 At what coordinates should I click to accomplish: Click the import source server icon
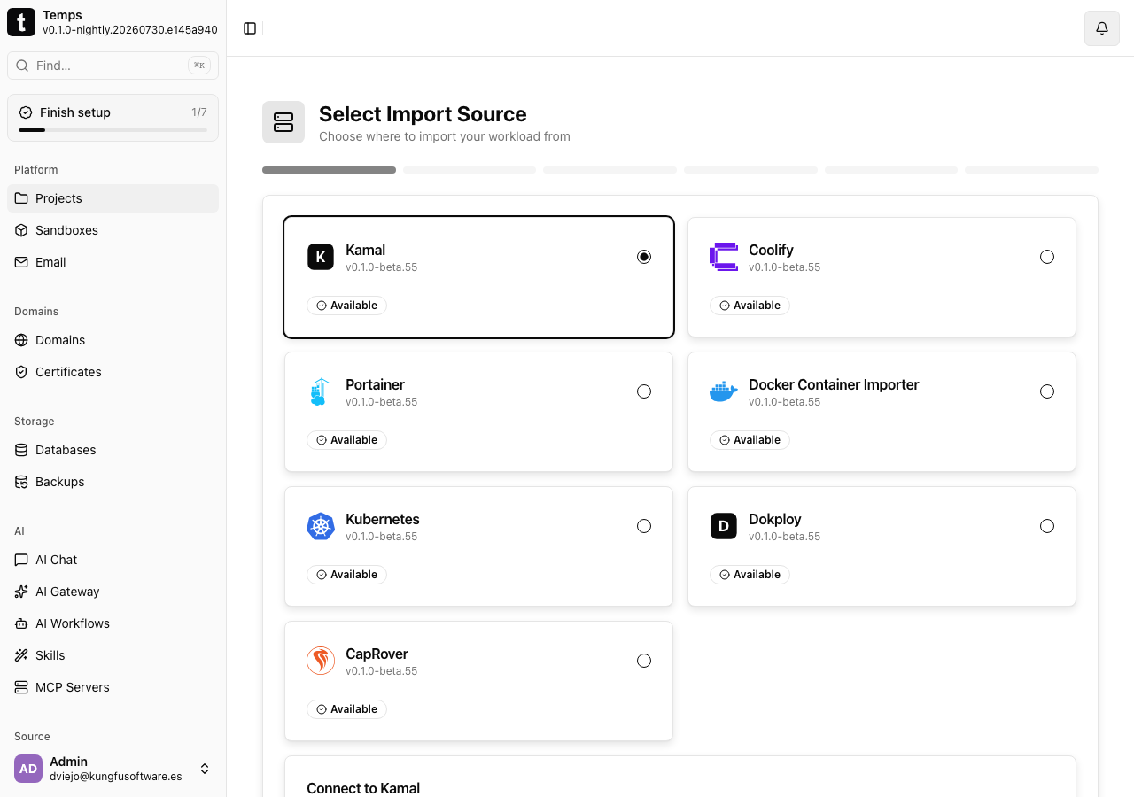pyautogui.click(x=283, y=122)
